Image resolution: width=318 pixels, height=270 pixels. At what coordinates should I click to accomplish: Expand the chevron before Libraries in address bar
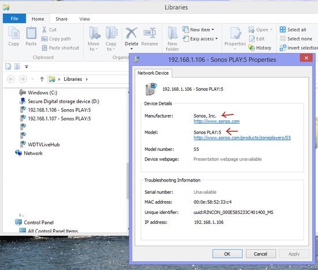point(59,79)
